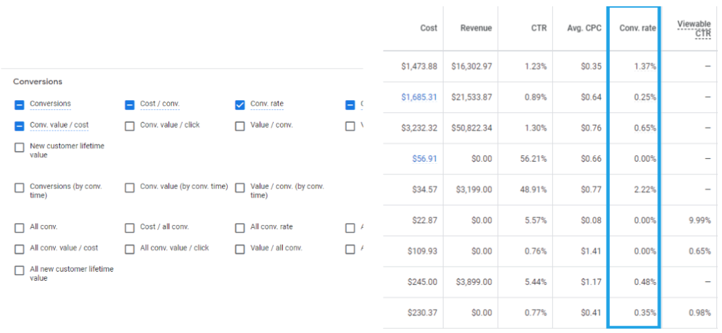The width and height of the screenshot is (722, 333).
Task: Toggle the Cost / conv. checkbox
Action: (130, 104)
